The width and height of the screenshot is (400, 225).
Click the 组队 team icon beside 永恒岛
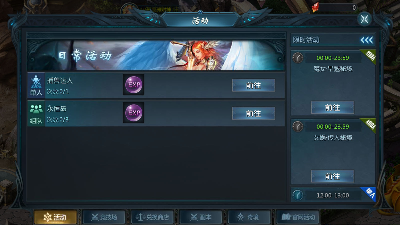[36, 113]
